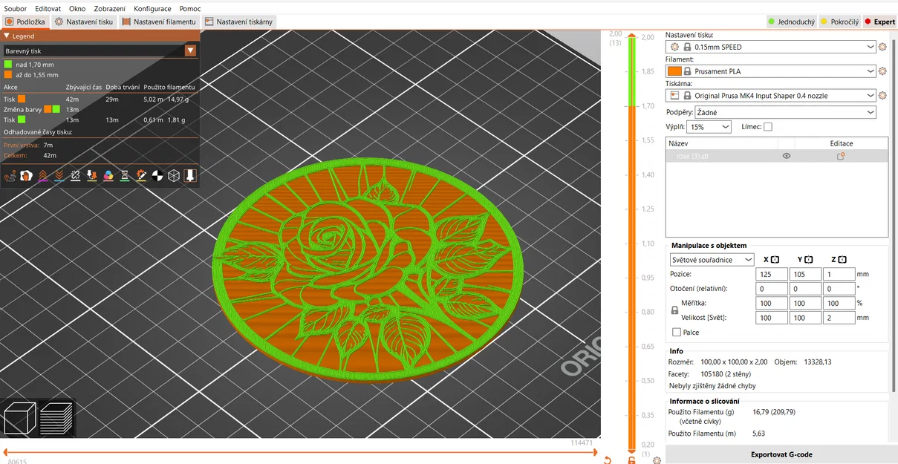Enable the Límec checkbox
This screenshot has height=464, width=898.
click(769, 126)
